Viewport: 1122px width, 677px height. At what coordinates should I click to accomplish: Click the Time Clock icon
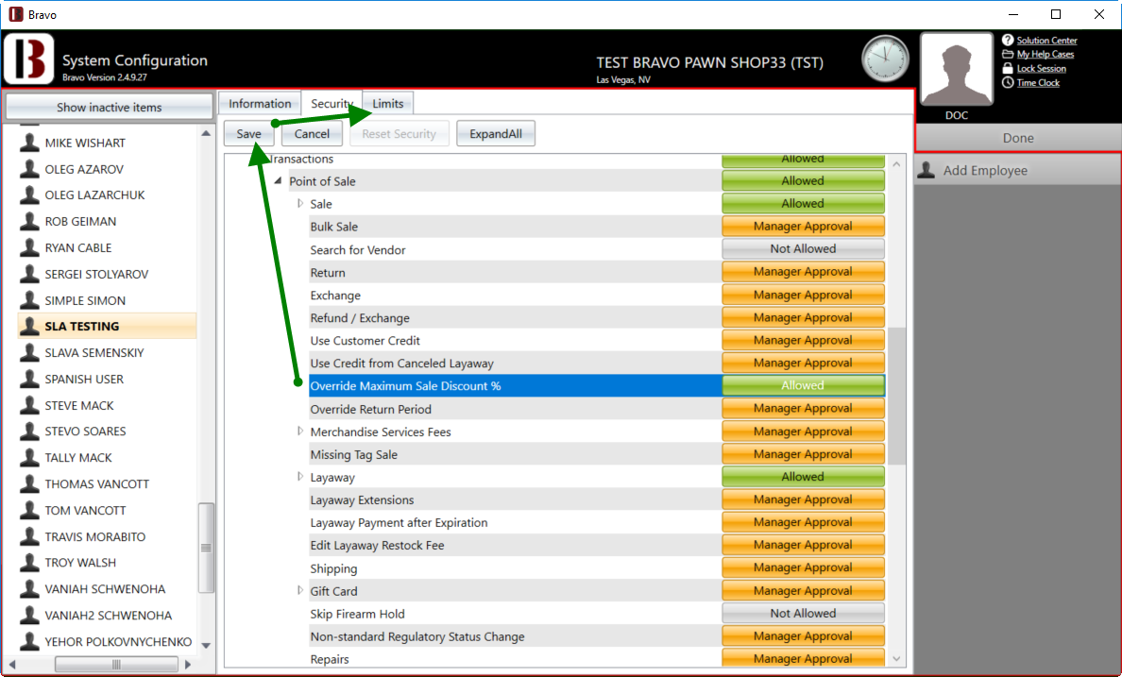(x=1008, y=83)
